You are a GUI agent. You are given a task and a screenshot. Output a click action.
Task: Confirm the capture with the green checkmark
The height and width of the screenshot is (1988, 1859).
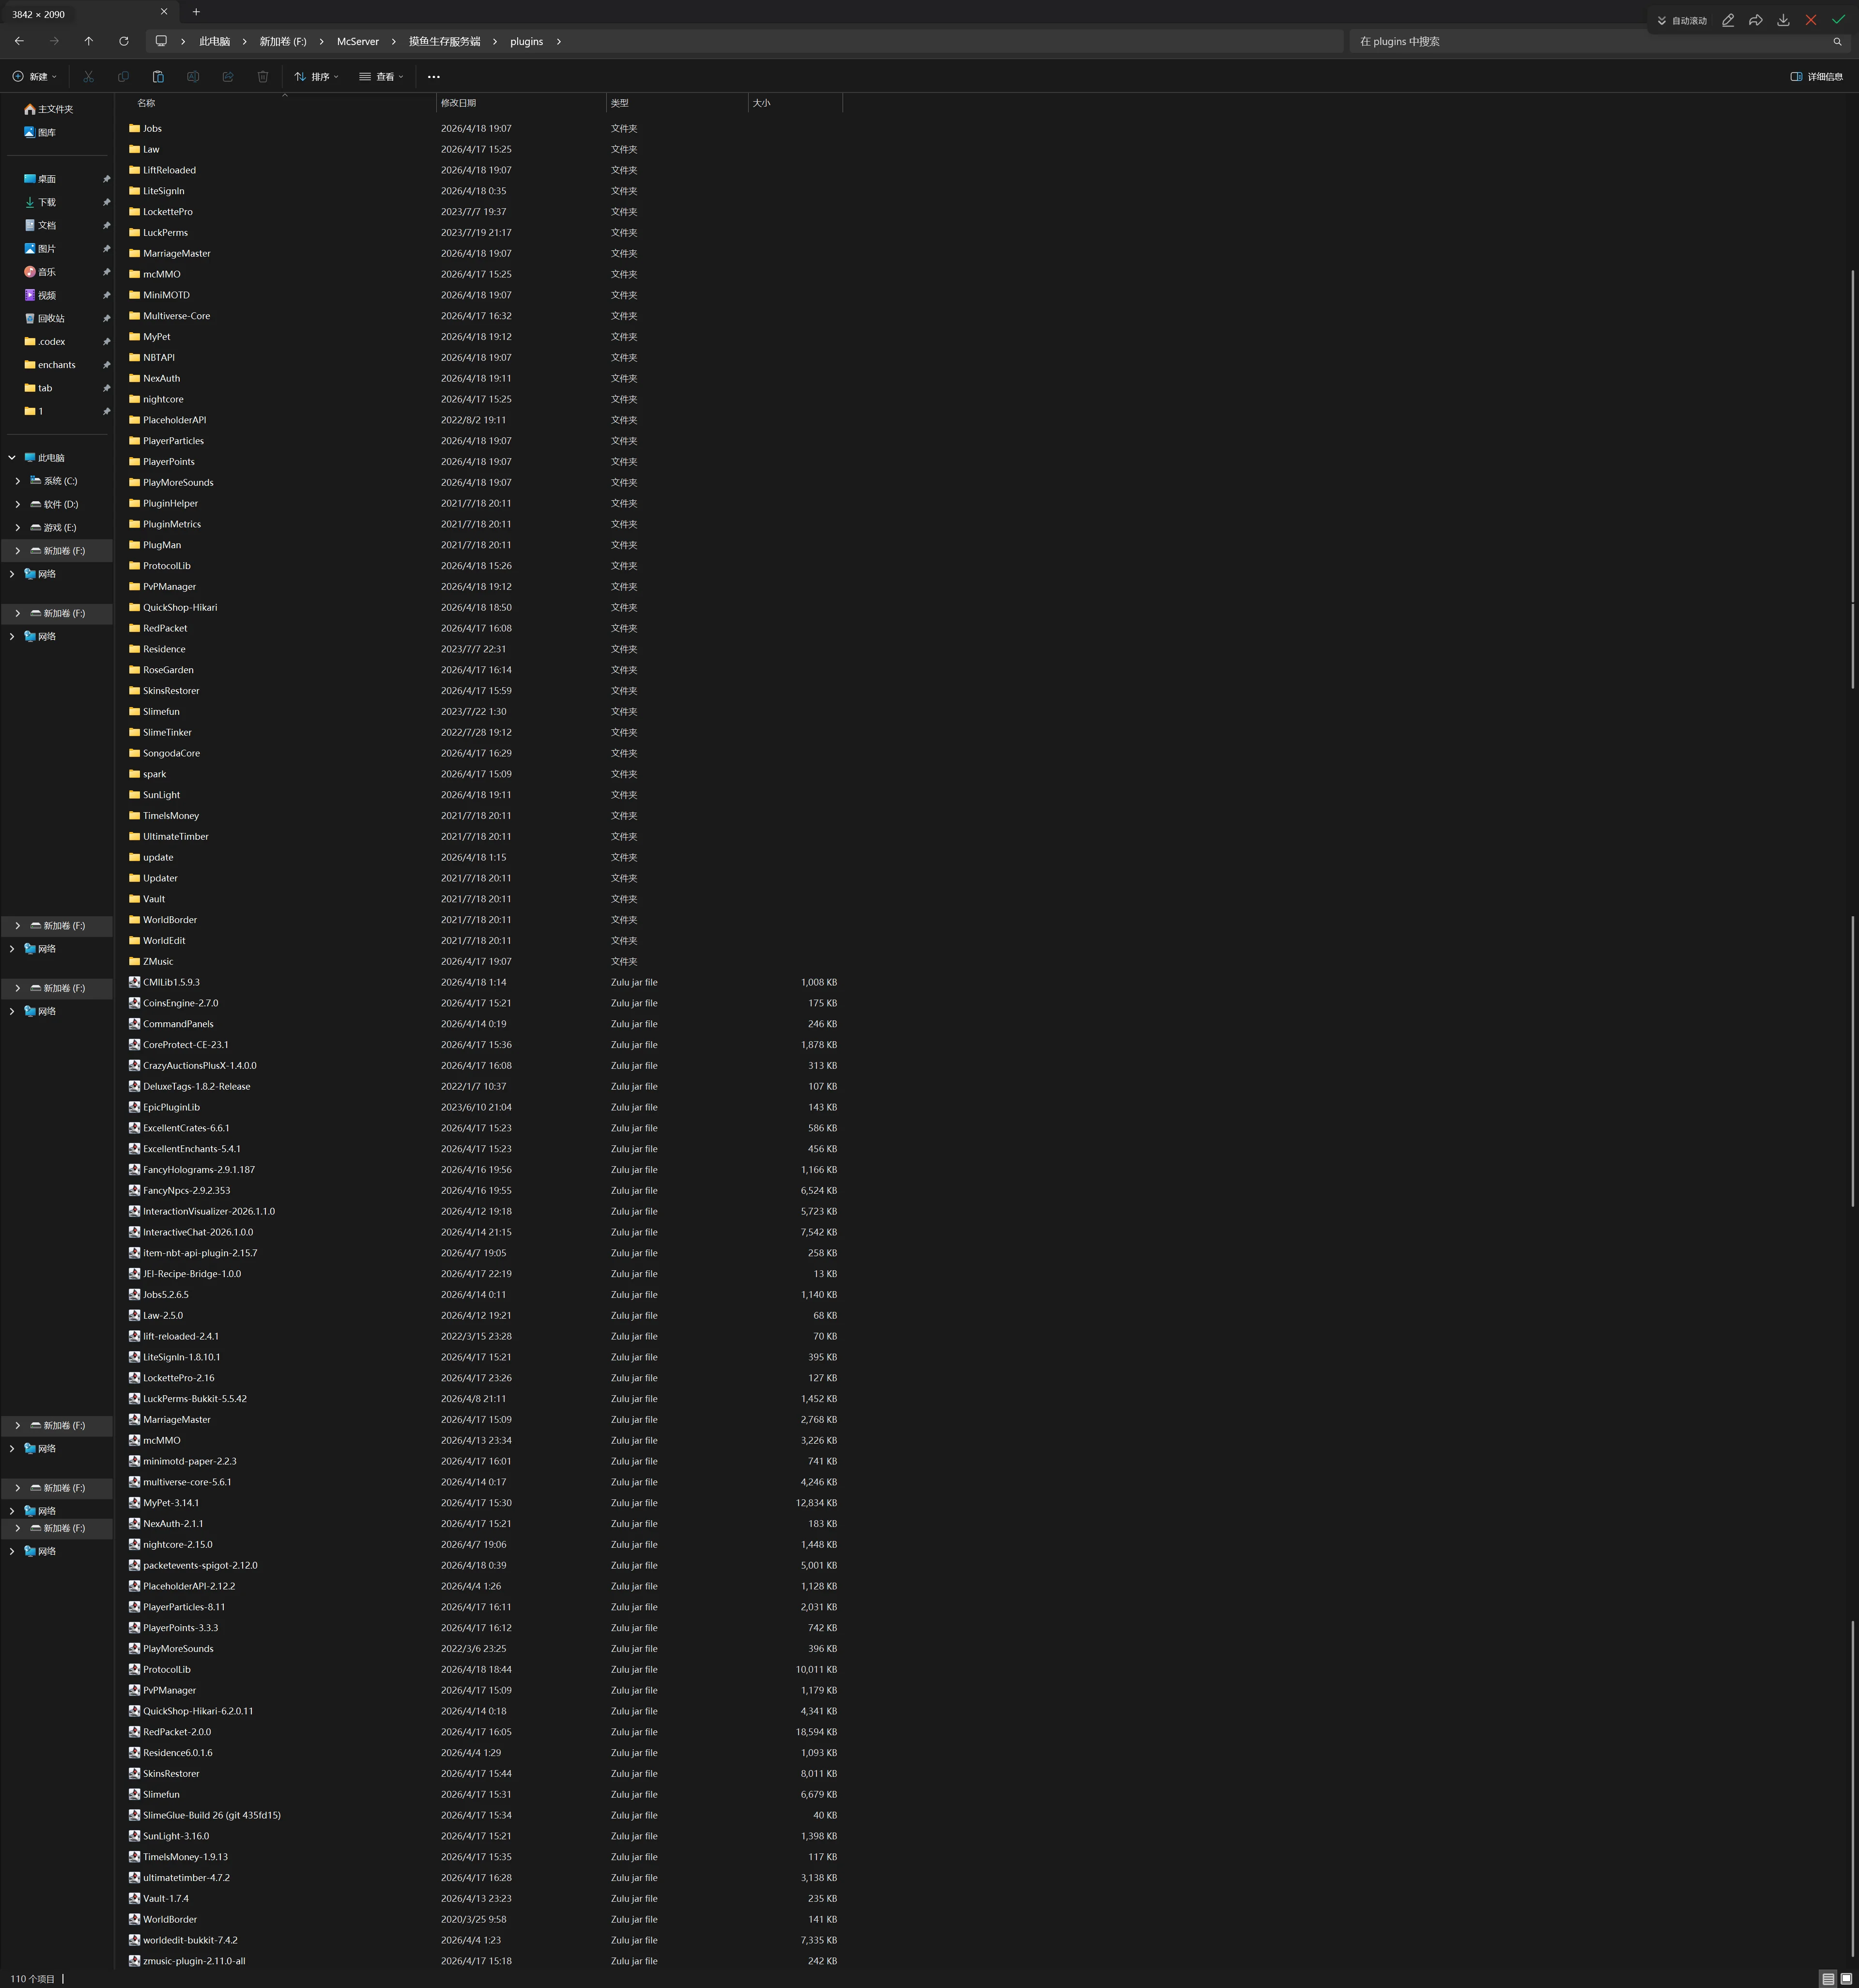(x=1838, y=20)
